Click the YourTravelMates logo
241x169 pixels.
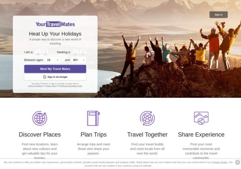click(x=55, y=24)
